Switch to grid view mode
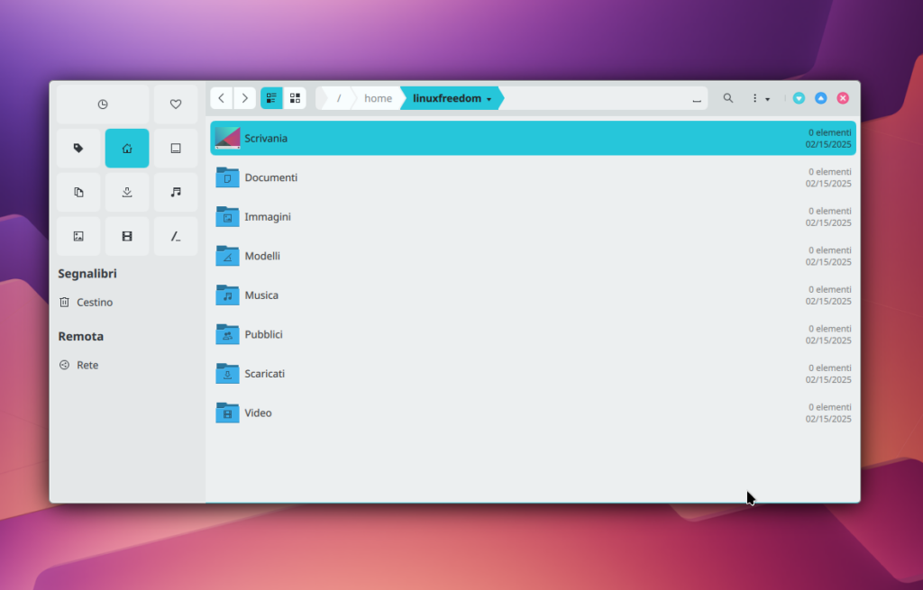 (295, 98)
